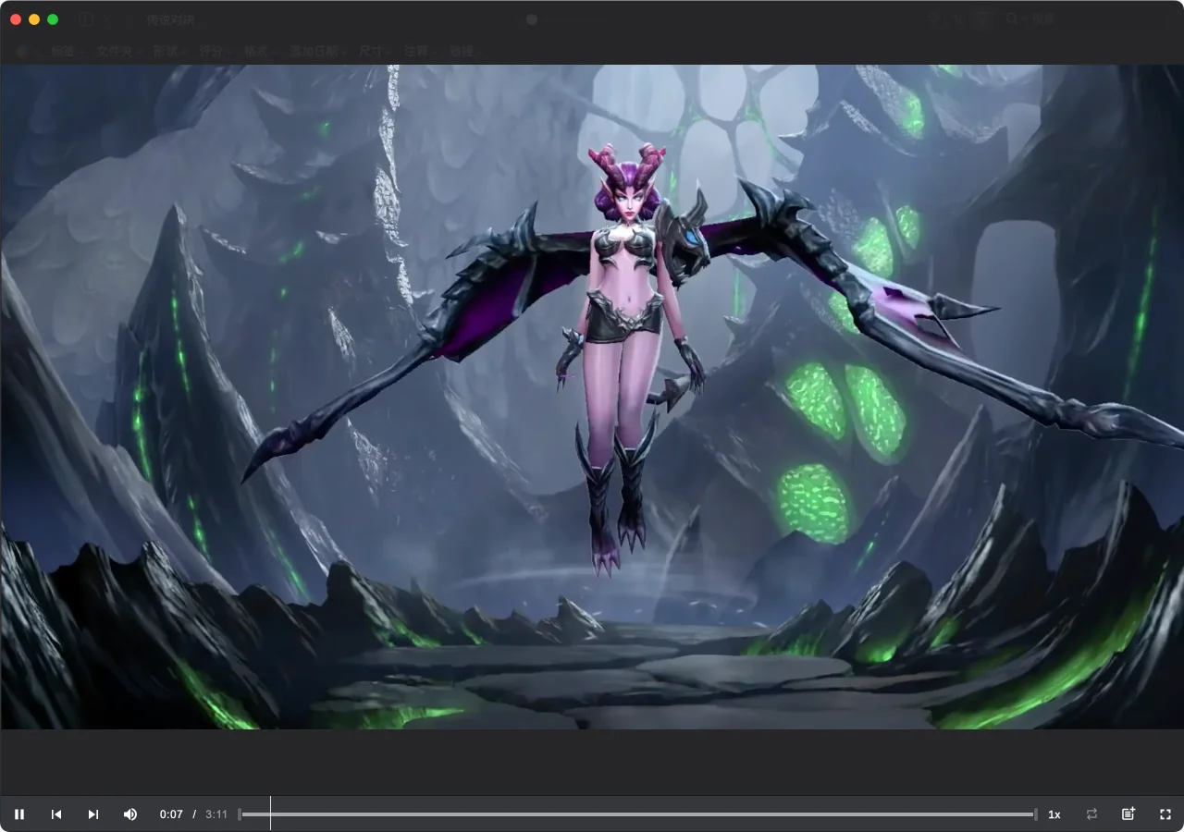Screen dimensions: 1184x832
Task: Close the window with the red button
Action: pyautogui.click(x=16, y=19)
